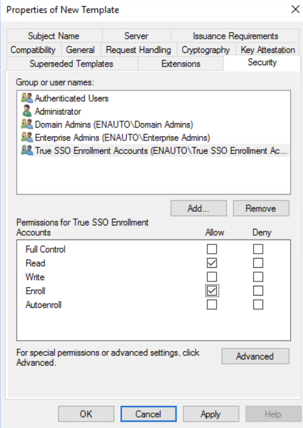Screen dimensions: 303x428
Task: Enable Allow for Autoenroll
Action: (x=212, y=305)
